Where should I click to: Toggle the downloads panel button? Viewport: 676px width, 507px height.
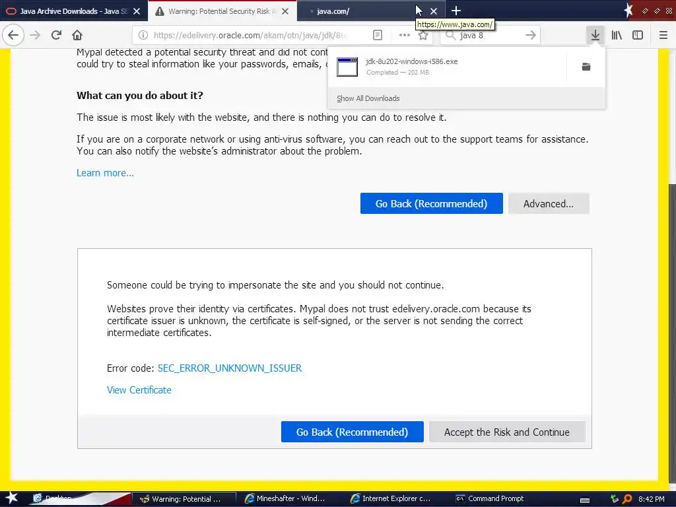point(595,35)
